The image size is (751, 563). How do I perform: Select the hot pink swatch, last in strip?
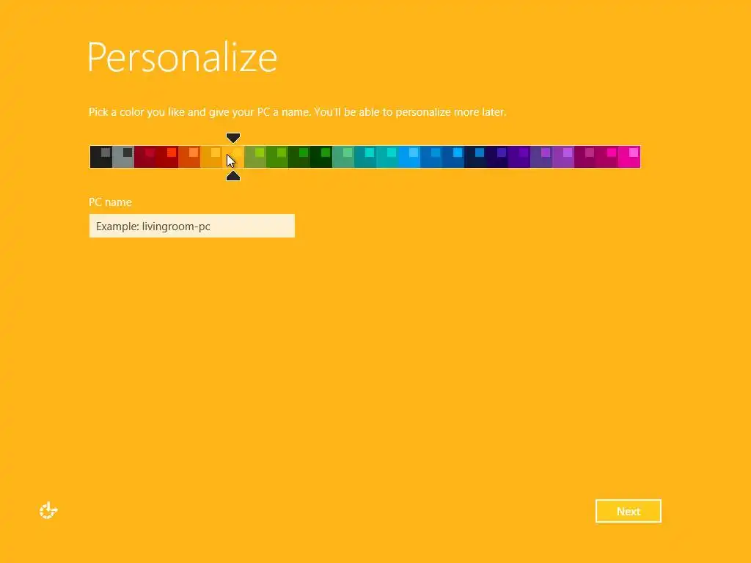[x=629, y=157]
